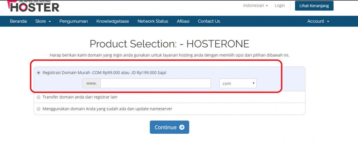358x153 pixels.
Task: Open the .com domain extension dropdown
Action: tap(238, 83)
